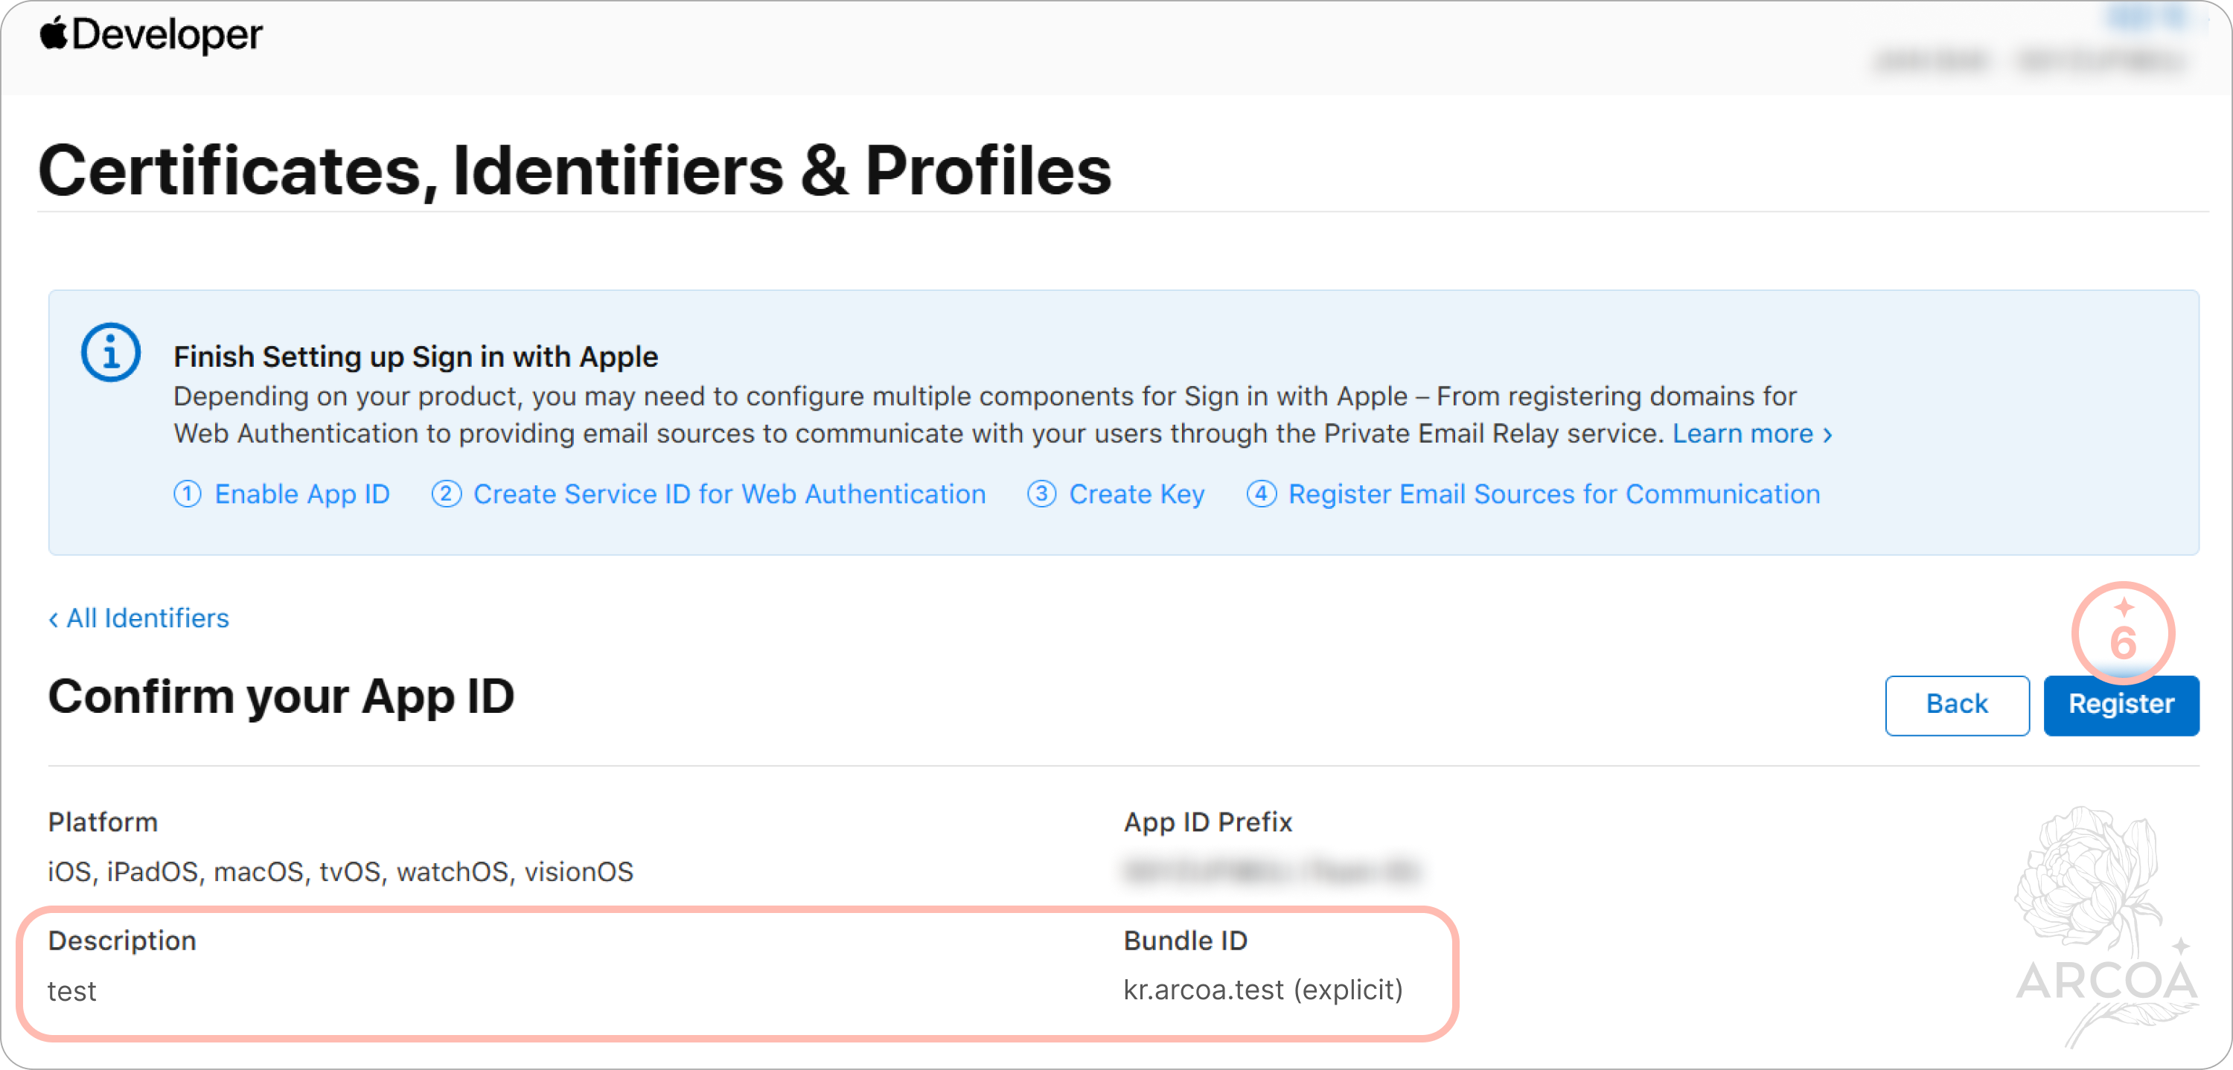Click the circled number 4 icon
Image resolution: width=2233 pixels, height=1070 pixels.
pyautogui.click(x=1261, y=494)
